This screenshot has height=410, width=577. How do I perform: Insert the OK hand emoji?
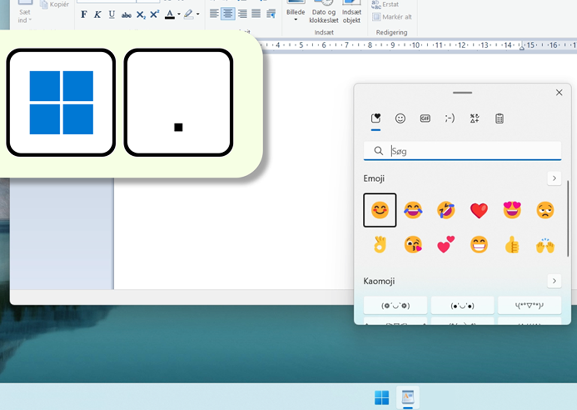pos(380,245)
